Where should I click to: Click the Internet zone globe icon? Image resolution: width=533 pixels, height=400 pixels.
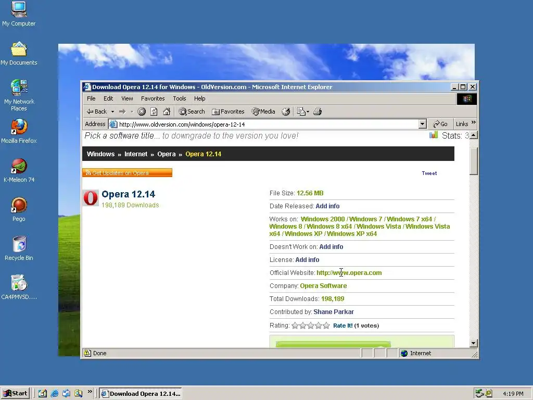pyautogui.click(x=404, y=354)
